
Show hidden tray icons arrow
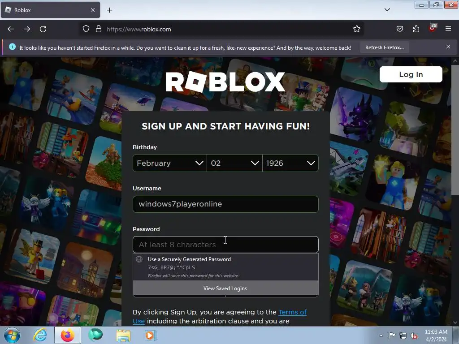pyautogui.click(x=381, y=335)
